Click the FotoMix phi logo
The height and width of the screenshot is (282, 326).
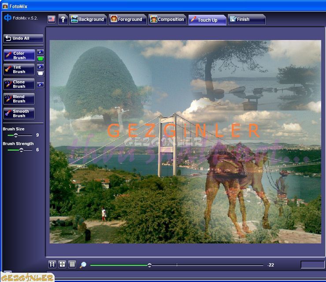[x=7, y=18]
